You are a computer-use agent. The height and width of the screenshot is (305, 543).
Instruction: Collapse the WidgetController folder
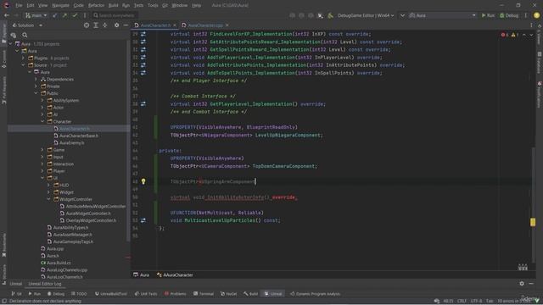pos(49,199)
